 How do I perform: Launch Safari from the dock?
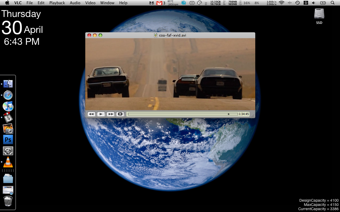coord(8,95)
